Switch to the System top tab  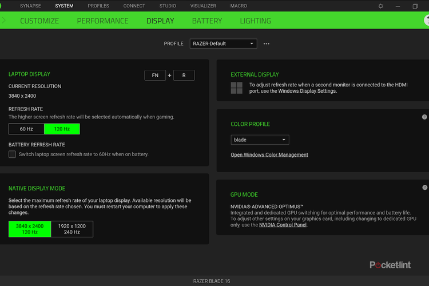[64, 6]
